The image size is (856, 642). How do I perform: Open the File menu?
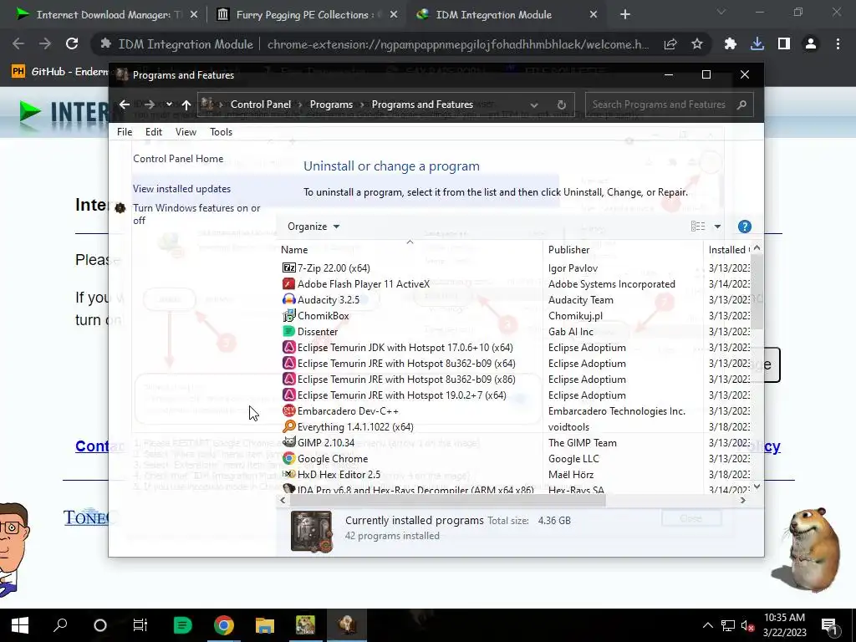125,131
